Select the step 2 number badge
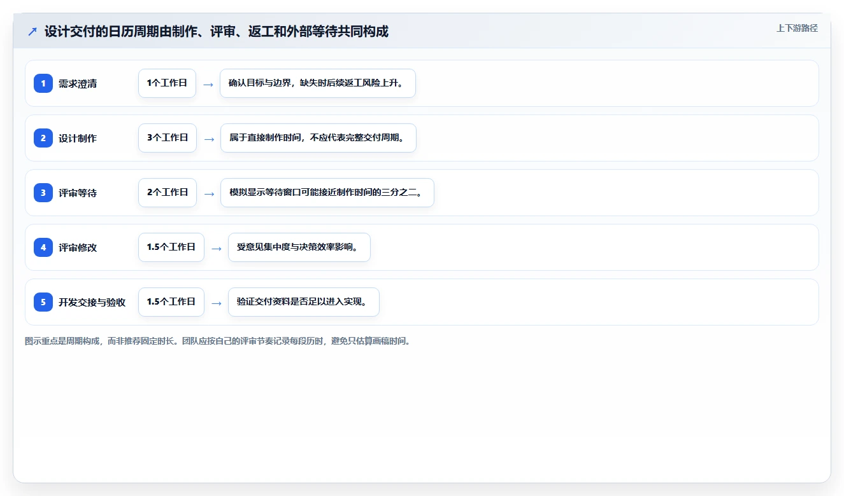 43,138
